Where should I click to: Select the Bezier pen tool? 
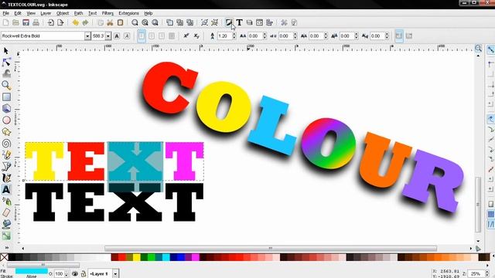click(x=6, y=167)
